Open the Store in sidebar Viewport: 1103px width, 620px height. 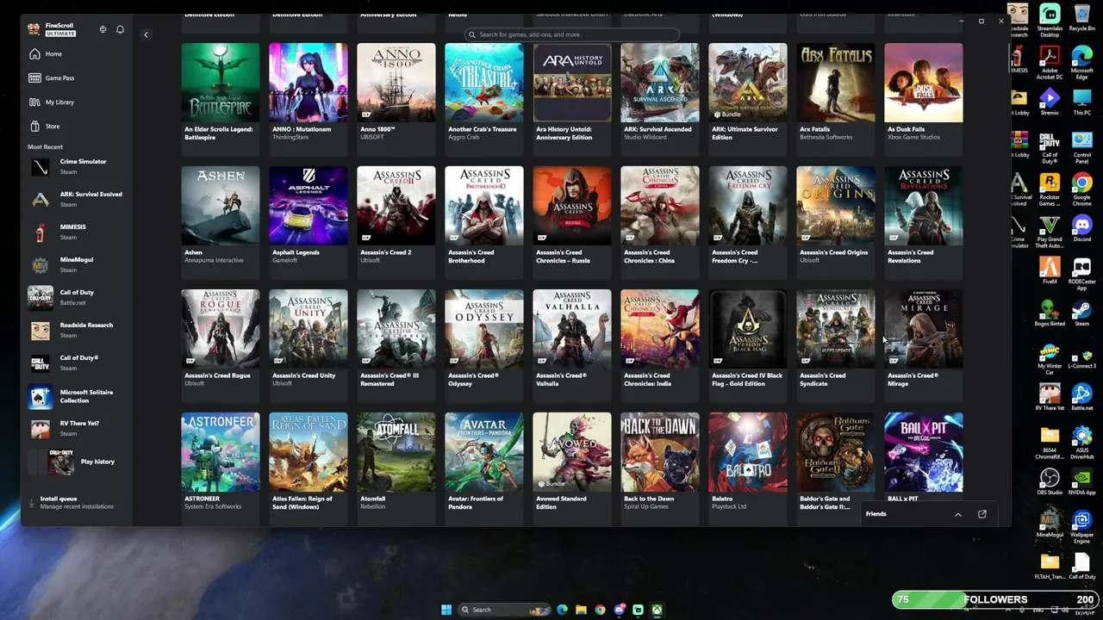pos(53,127)
